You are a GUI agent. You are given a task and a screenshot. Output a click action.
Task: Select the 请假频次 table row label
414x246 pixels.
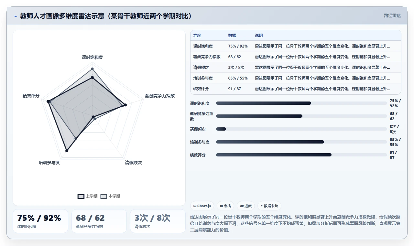tap(201, 68)
